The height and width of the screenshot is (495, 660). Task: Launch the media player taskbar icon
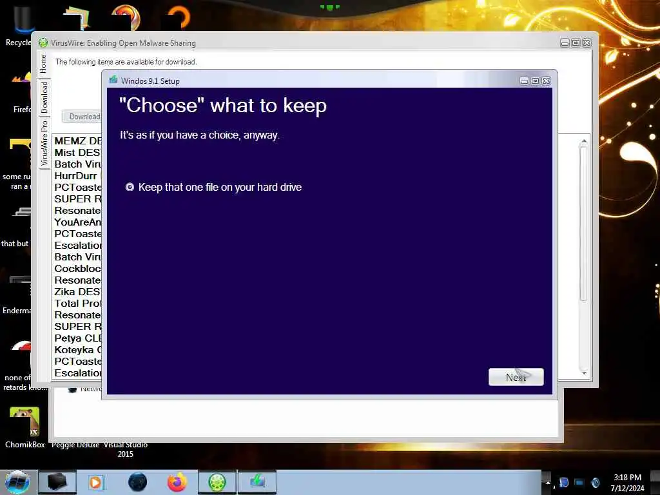95,482
